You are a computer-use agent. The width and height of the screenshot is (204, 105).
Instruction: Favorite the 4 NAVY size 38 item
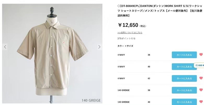(x=201, y=54)
